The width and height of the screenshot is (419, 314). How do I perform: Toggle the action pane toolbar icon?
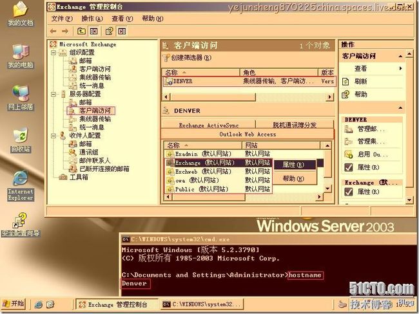122,32
